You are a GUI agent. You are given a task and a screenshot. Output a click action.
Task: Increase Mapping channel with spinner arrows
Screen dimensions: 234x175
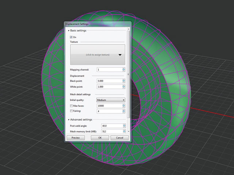click(124, 69)
